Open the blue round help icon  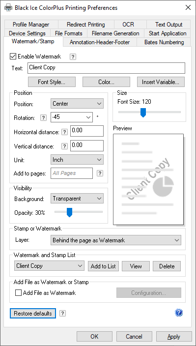click(x=179, y=313)
